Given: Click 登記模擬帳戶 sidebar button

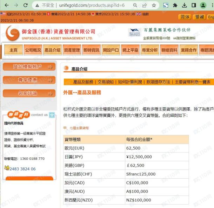Looking at the screenshot, I should click(x=29, y=66).
